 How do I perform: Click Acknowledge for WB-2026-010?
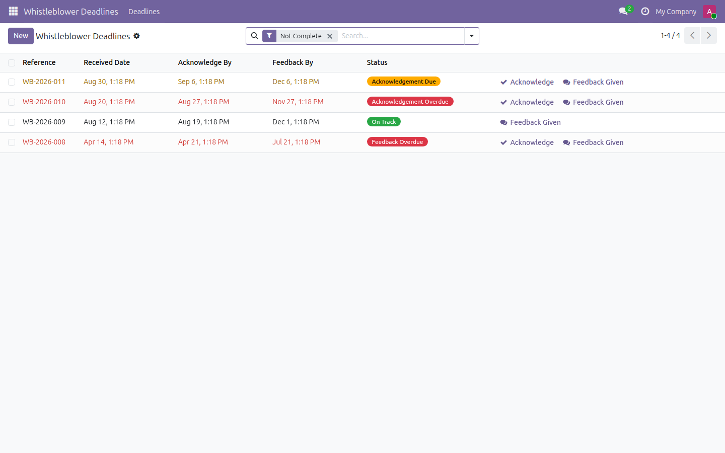point(527,102)
